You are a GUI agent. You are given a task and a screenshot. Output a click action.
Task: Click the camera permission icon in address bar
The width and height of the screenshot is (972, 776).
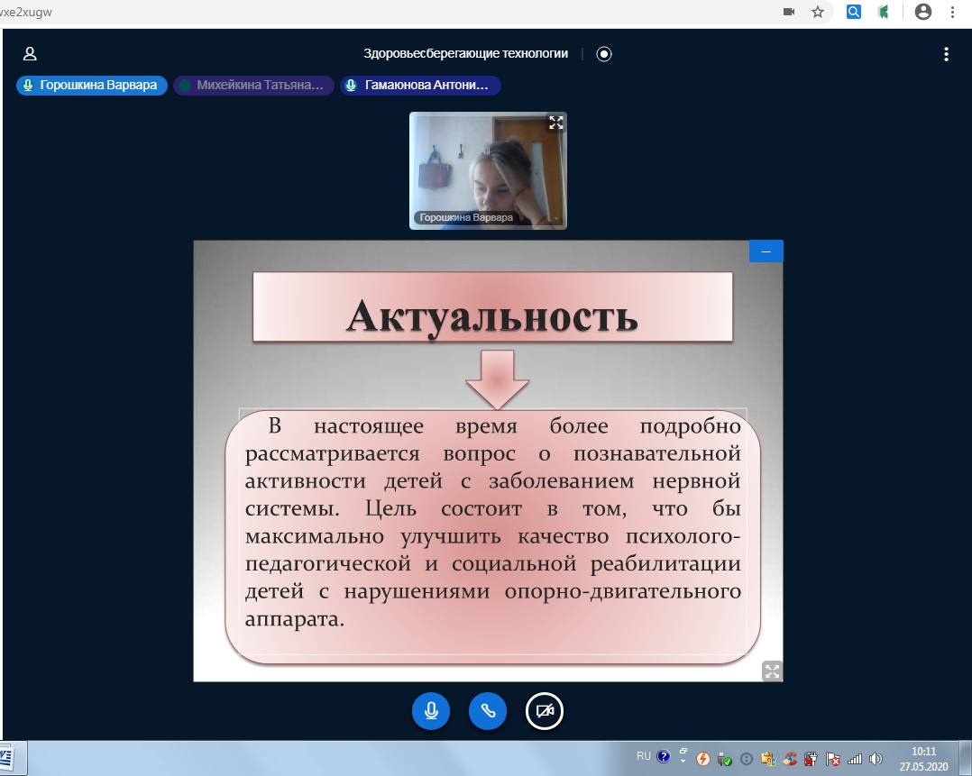789,12
